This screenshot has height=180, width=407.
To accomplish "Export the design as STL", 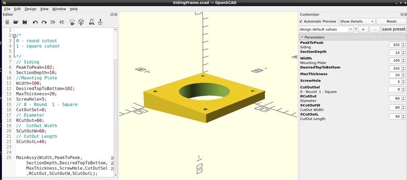I will (x=92, y=22).
